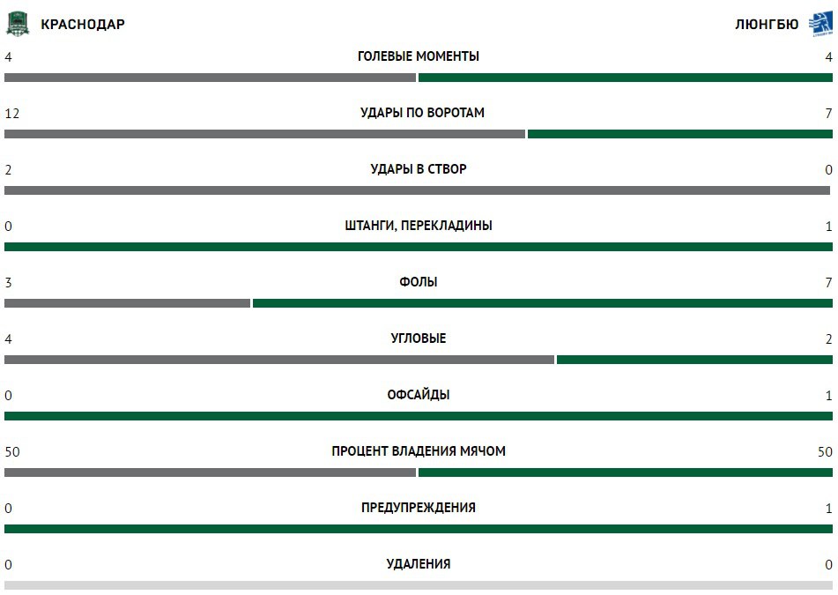Open the ЛЮНГБЮ team name link

tap(767, 25)
